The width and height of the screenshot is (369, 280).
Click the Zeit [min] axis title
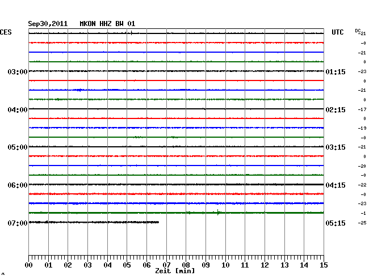[175, 271]
